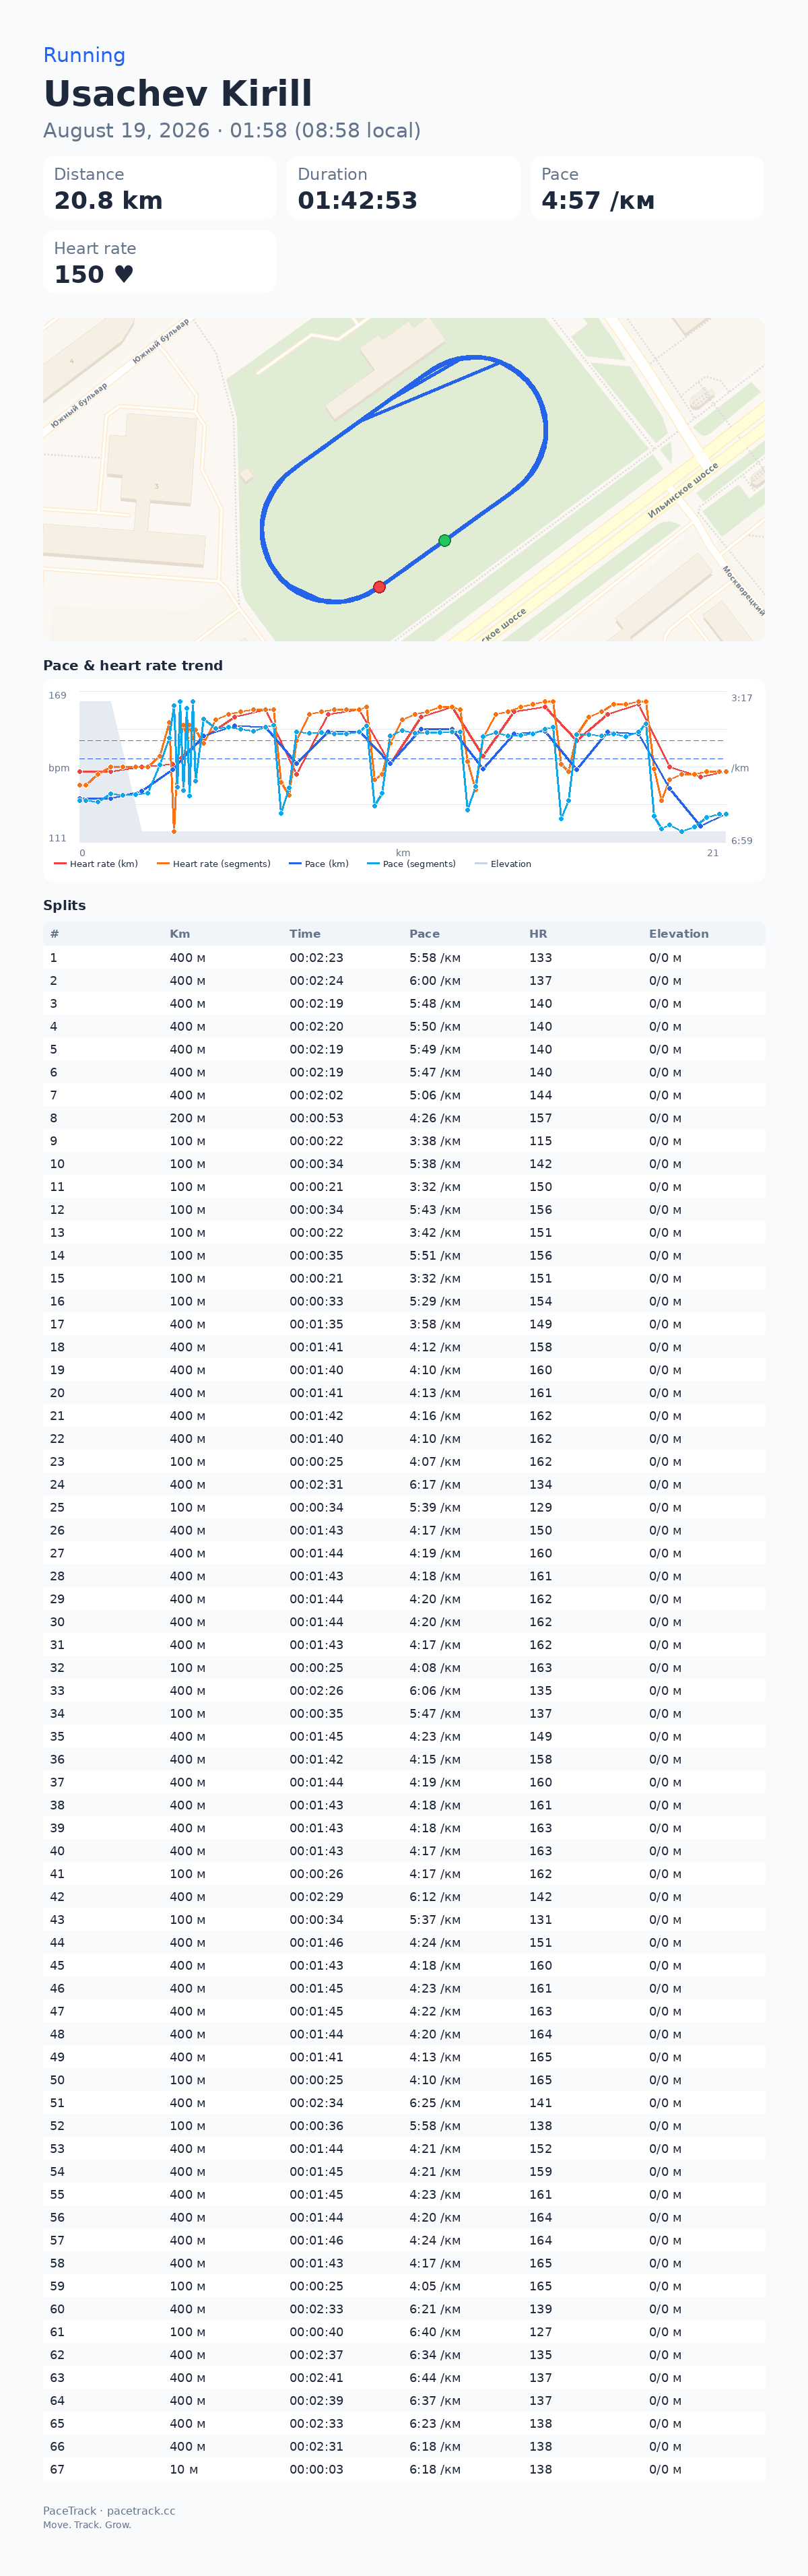808x2576 pixels.
Task: Click the green start marker on map
Action: tap(445, 541)
